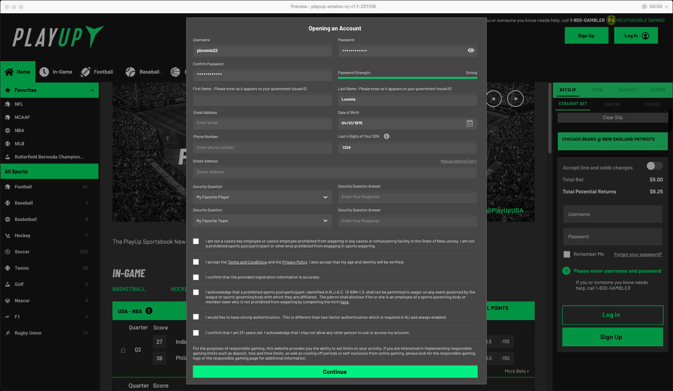This screenshot has width=673, height=391.
Task: Click the First Name input field
Action: (x=262, y=100)
